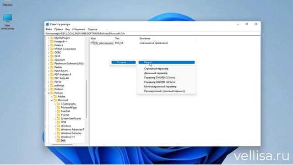Open the Избранное menu
The width and height of the screenshot is (293, 165).
click(78, 29)
